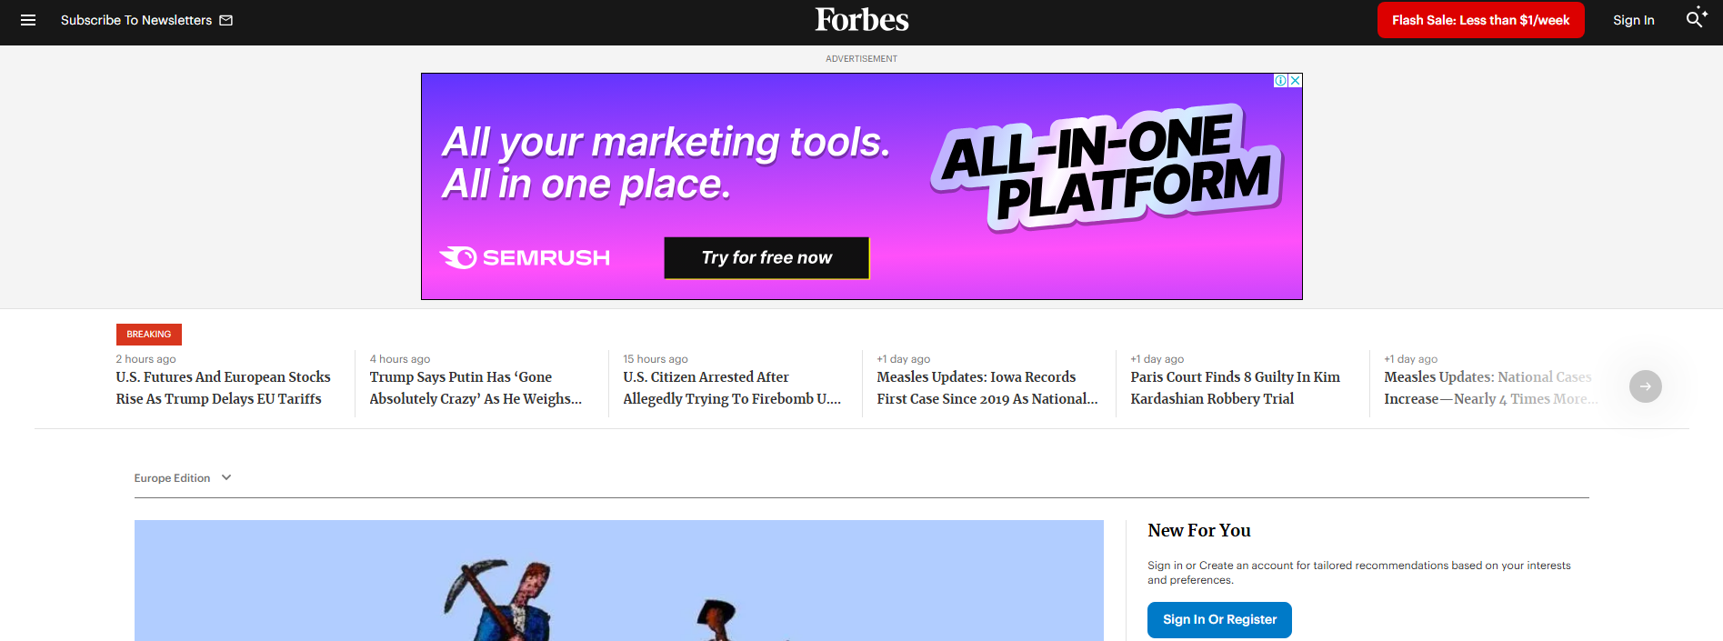Open search with the magnifier icon
This screenshot has width=1723, height=641.
click(1696, 18)
